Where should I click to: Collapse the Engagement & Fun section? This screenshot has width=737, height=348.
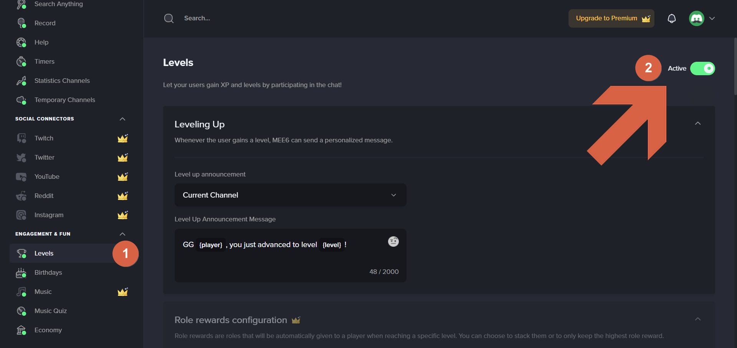point(122,234)
